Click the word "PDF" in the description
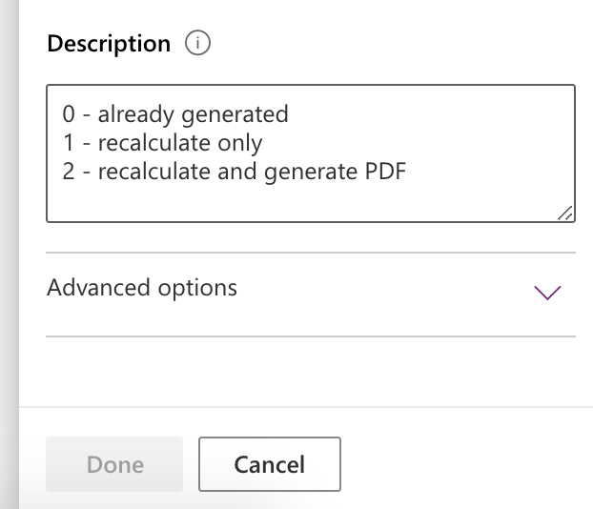 (x=387, y=173)
